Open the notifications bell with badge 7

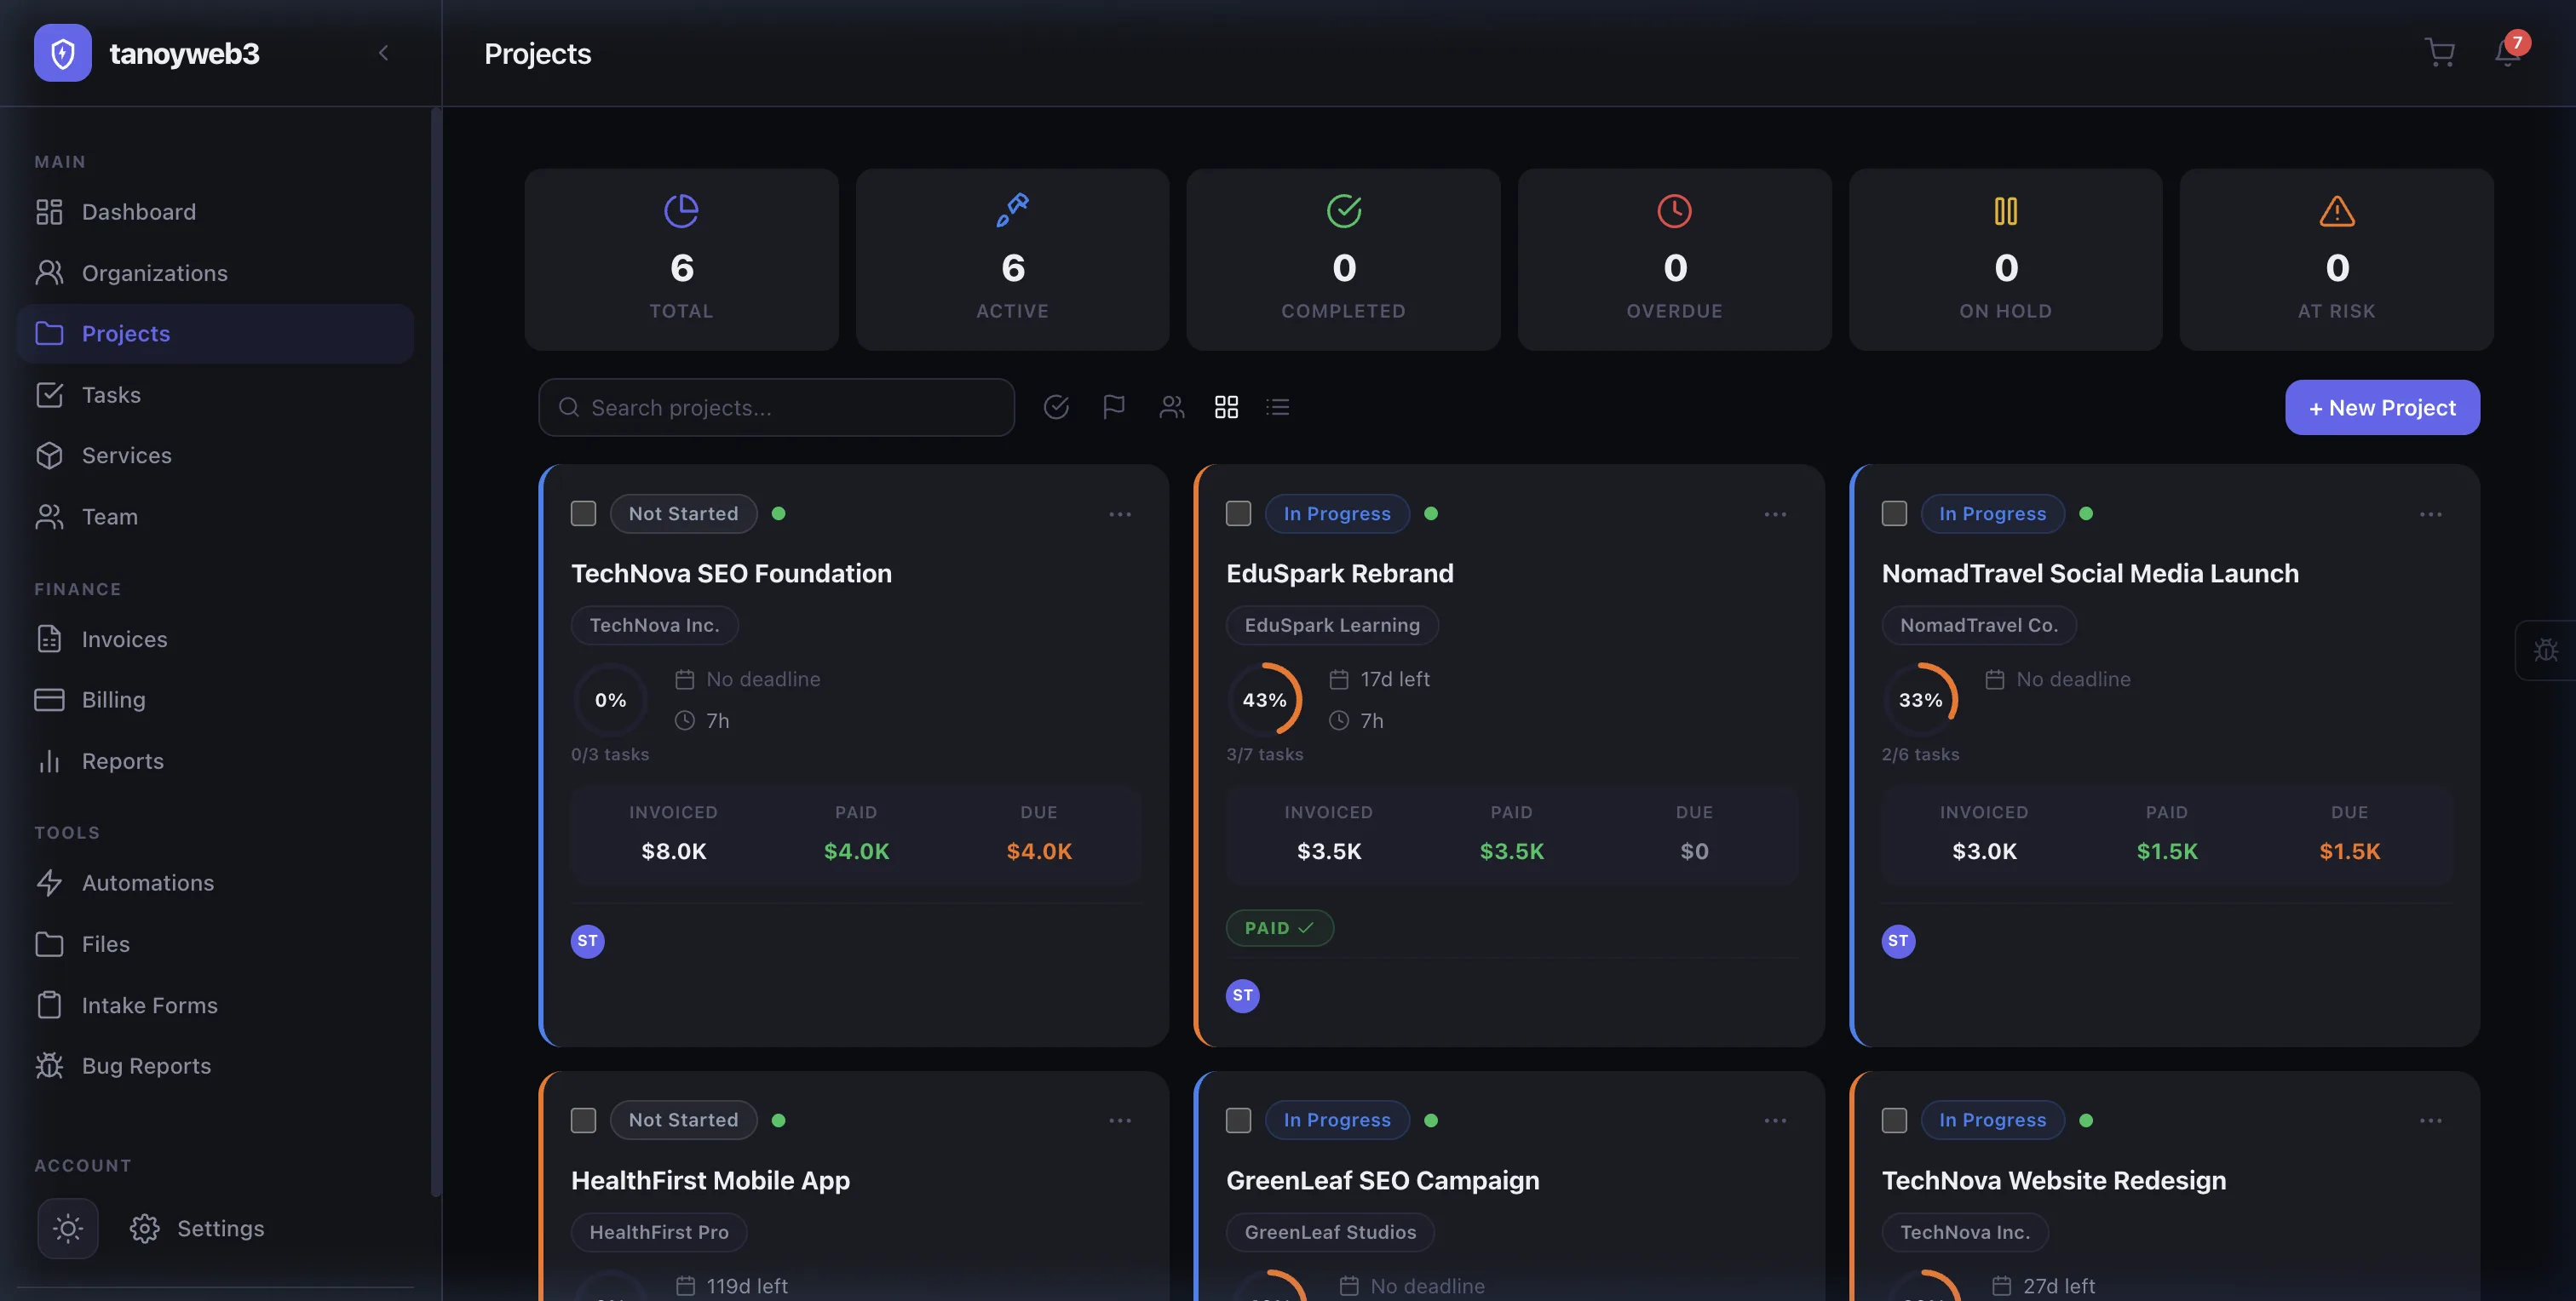pos(2508,52)
